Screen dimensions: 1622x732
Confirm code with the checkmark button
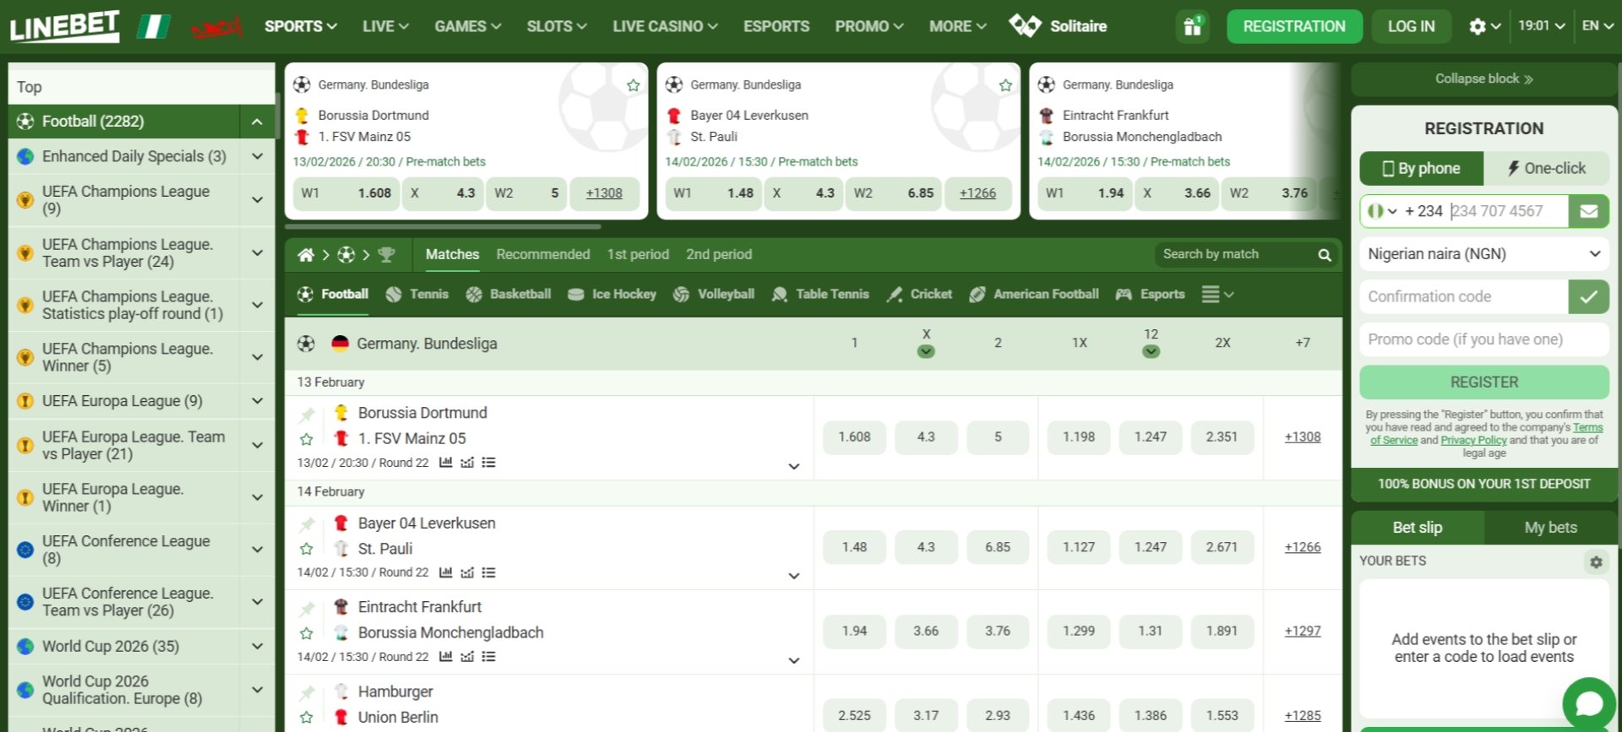coord(1588,296)
